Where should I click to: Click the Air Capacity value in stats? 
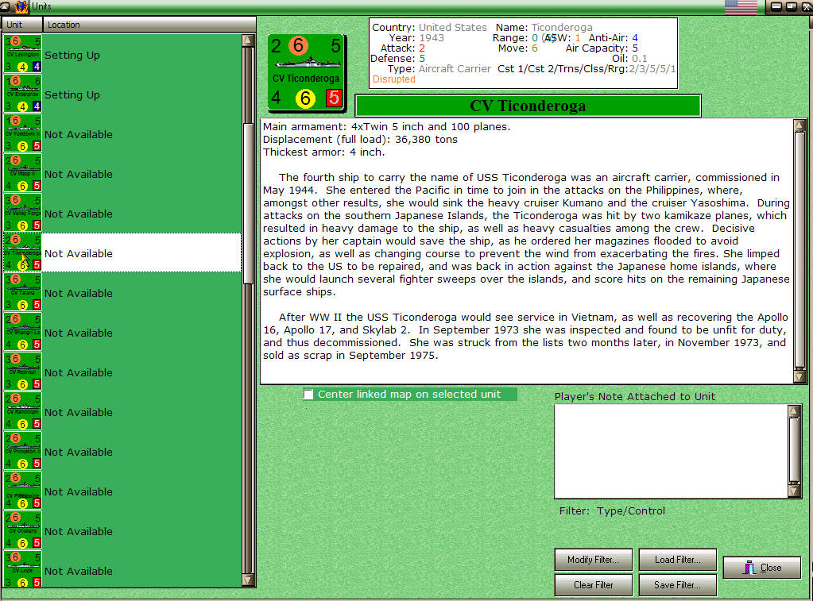click(635, 48)
